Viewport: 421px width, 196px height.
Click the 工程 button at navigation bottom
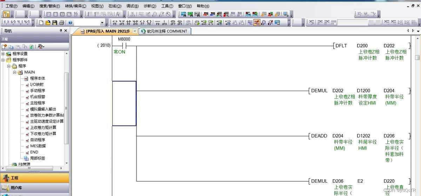[35, 178]
